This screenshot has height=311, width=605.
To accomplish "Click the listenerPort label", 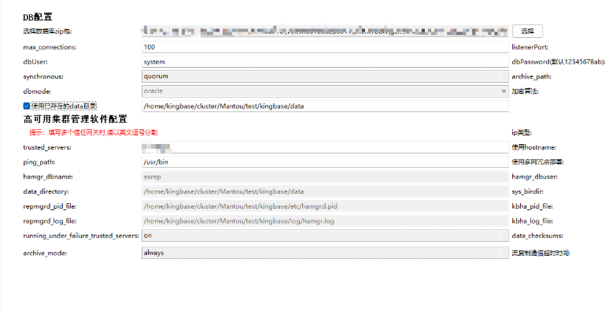I will [x=529, y=47].
